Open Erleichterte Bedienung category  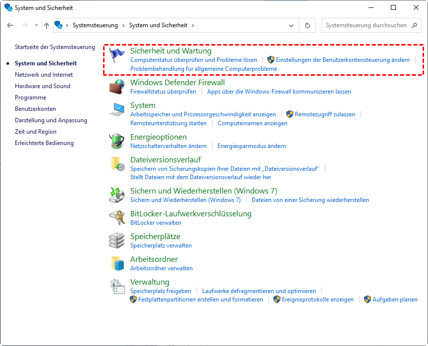pos(44,143)
